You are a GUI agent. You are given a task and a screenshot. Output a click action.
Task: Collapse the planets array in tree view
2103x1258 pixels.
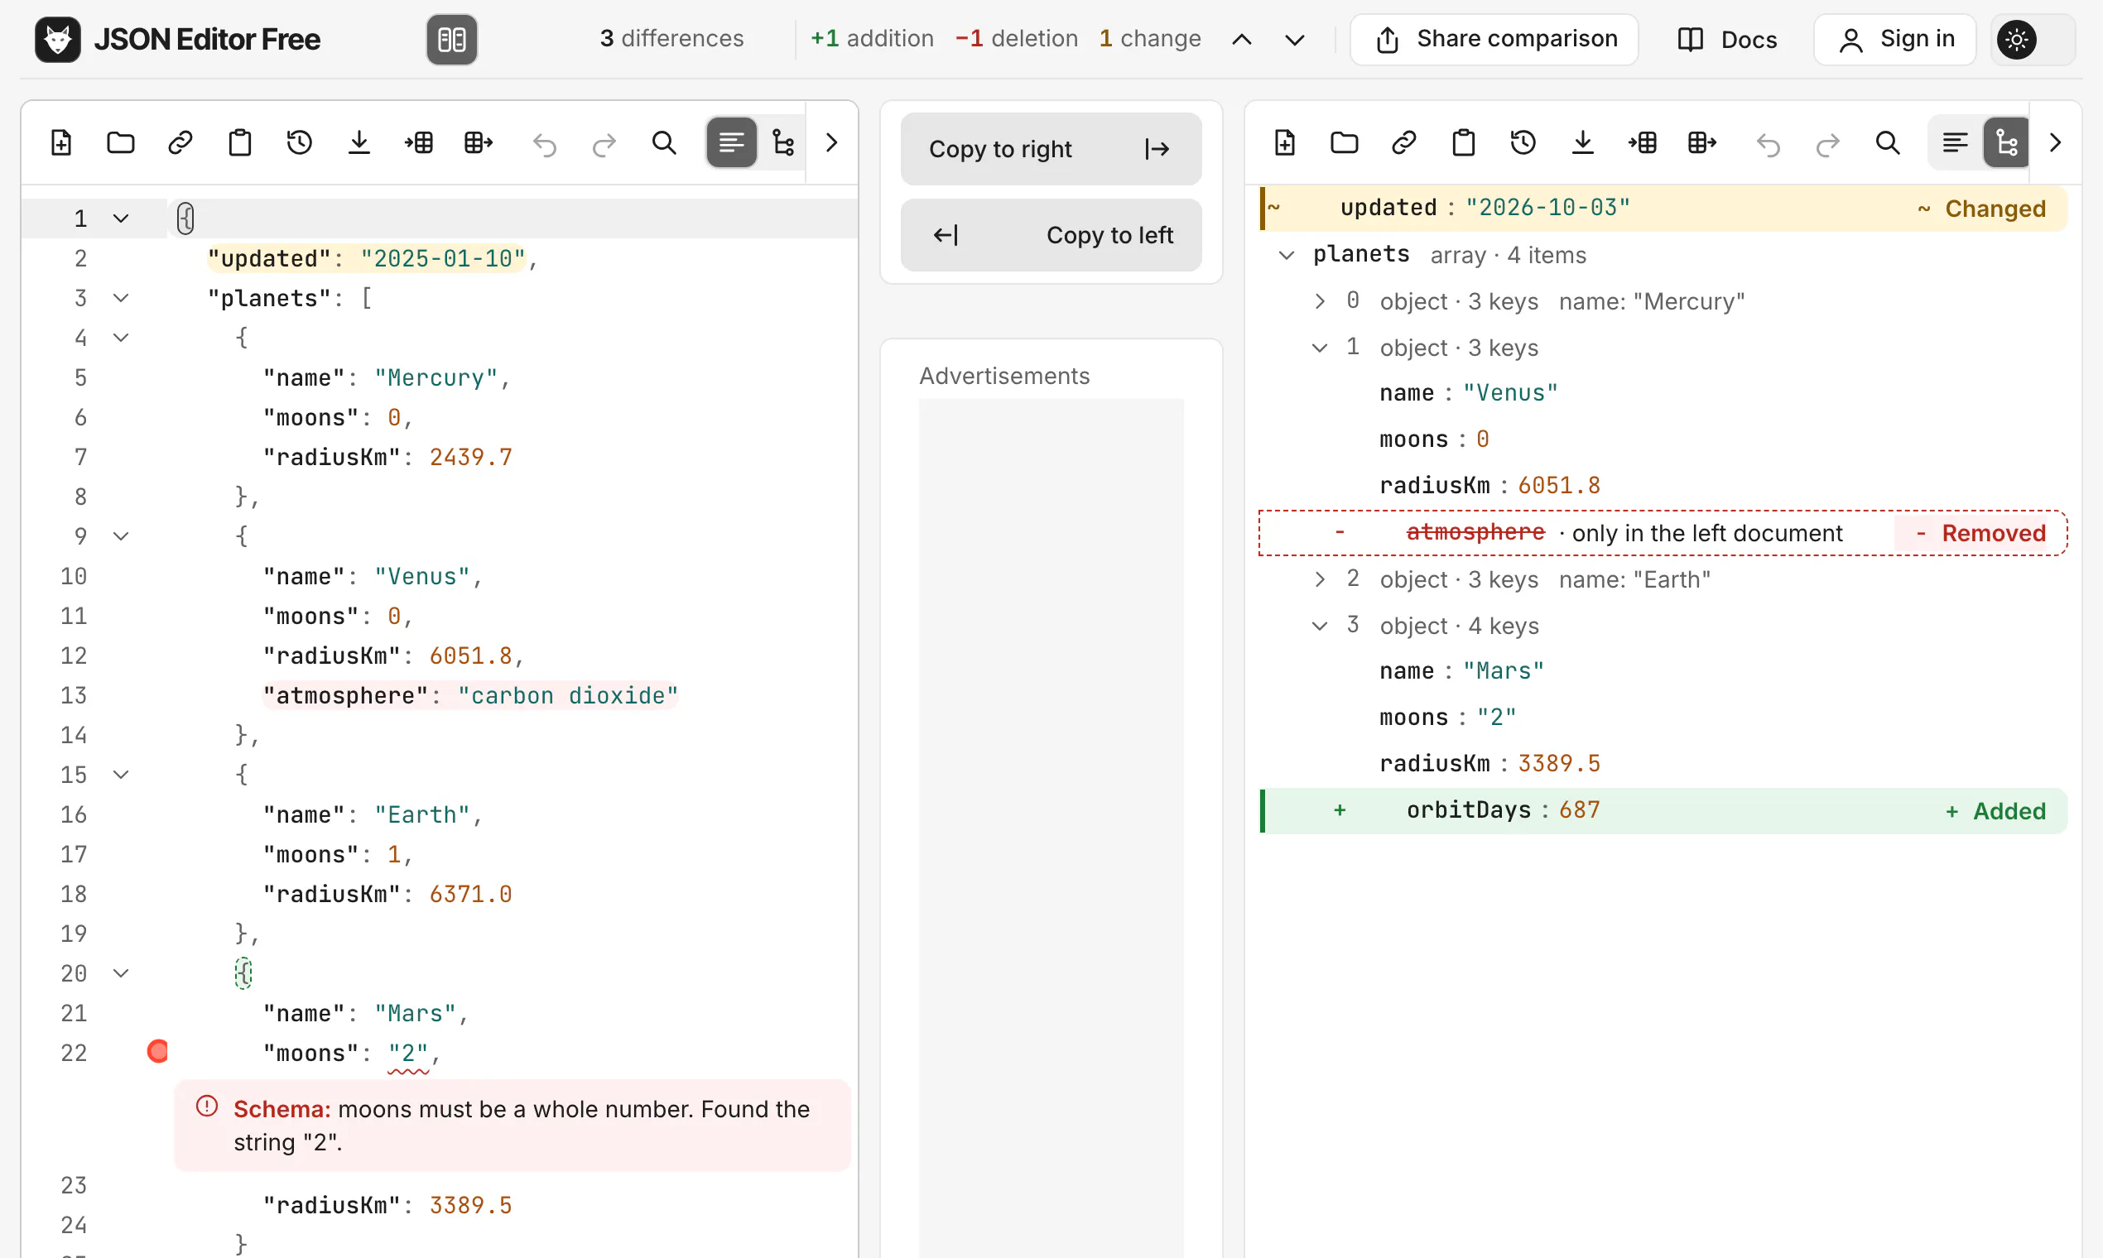(1287, 255)
